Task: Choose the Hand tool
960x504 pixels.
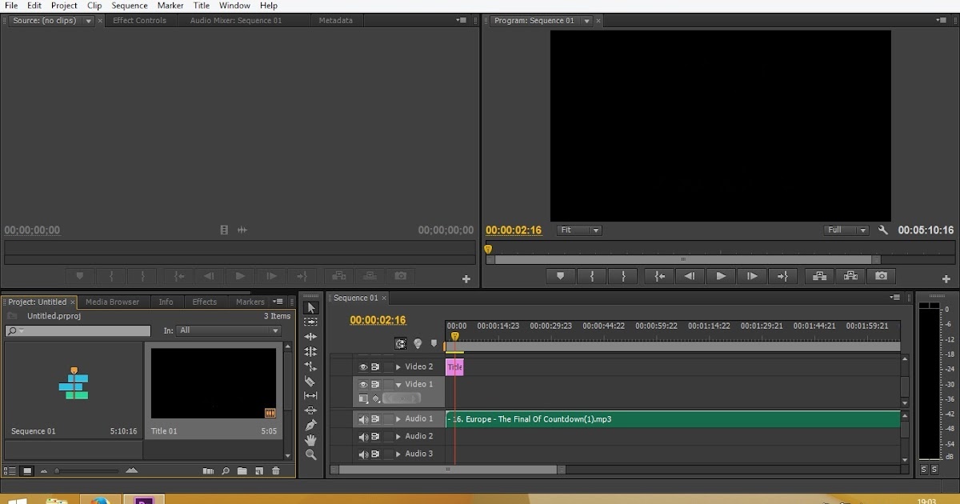Action: tap(310, 440)
